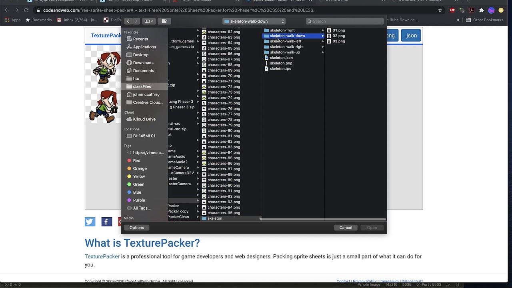Select the Green tag
This screenshot has width=512, height=288.
point(138,184)
